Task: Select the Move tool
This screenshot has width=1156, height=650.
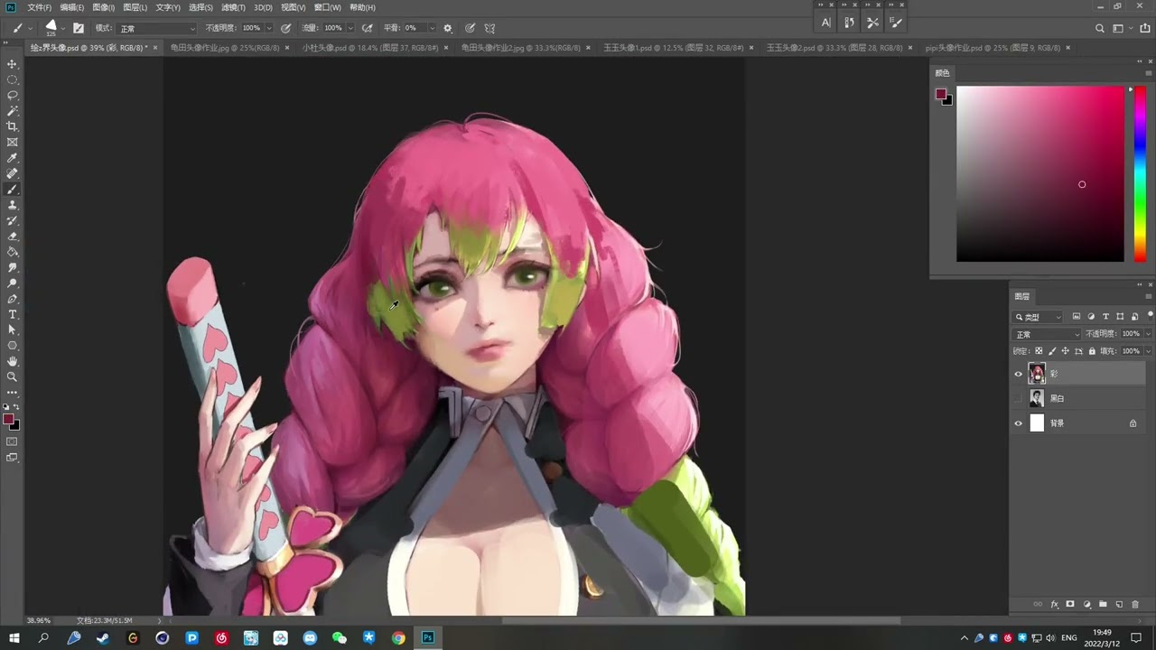Action: [x=13, y=64]
